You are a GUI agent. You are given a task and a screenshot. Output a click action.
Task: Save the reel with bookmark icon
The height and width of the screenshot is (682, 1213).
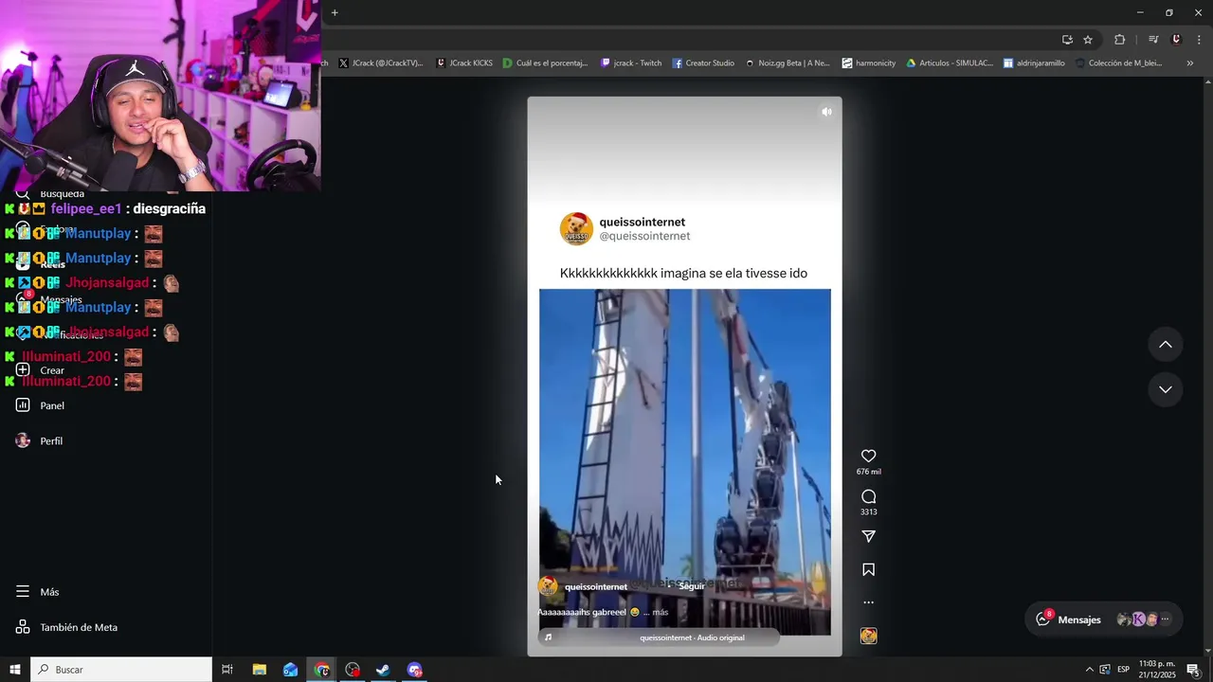(868, 569)
